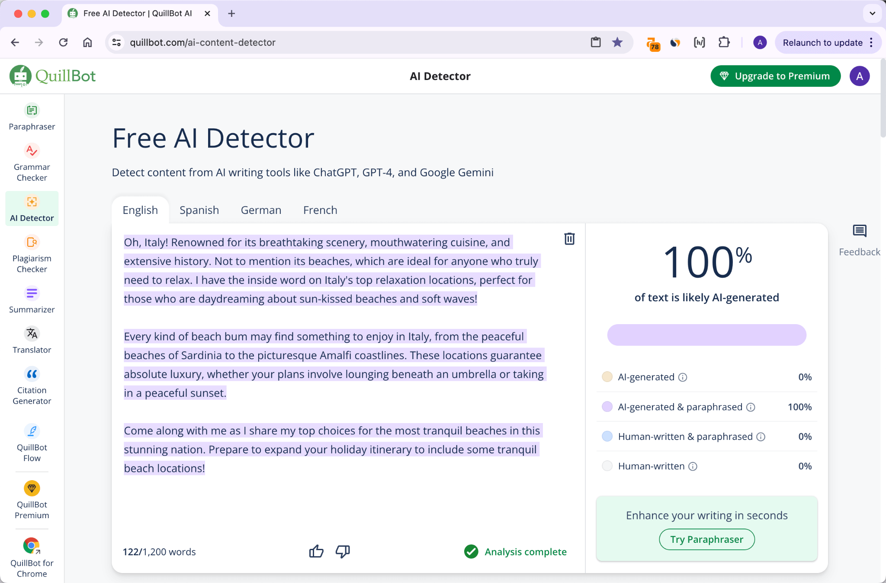Switch to the German tab
Screen dimensions: 886x583
pos(261,210)
